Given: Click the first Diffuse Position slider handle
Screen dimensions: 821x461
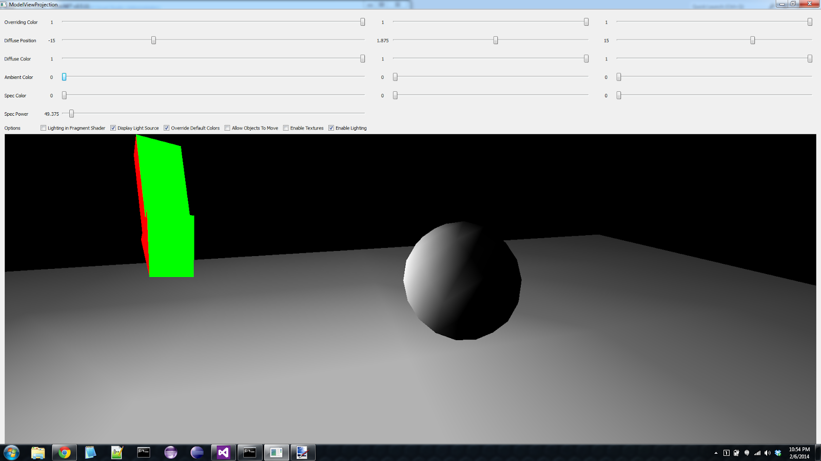Looking at the screenshot, I should pyautogui.click(x=153, y=40).
